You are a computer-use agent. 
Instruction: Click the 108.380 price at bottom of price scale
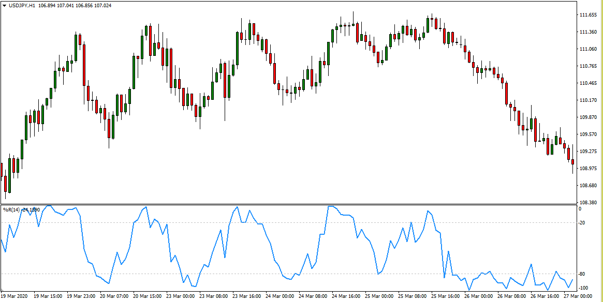click(589, 202)
